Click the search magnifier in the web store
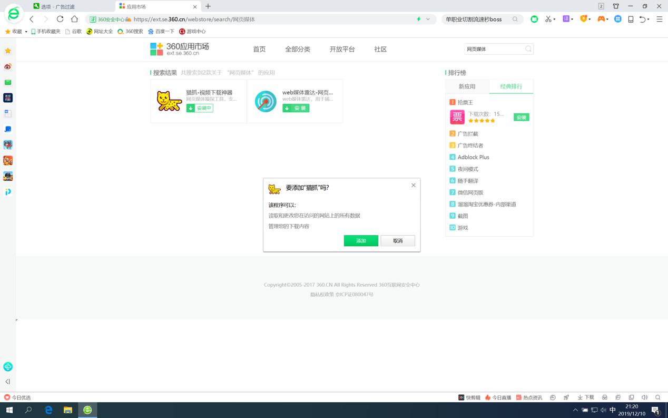Viewport: 668px width, 418px height. coord(528,49)
